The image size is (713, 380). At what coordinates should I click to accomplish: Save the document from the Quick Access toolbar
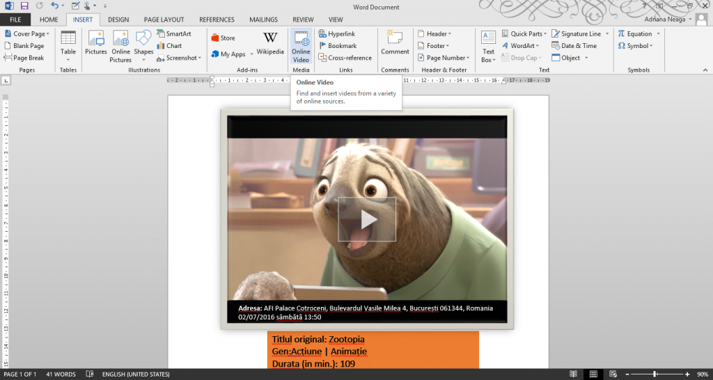(24, 6)
